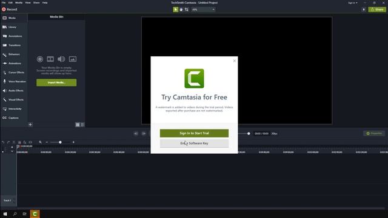Select the Track 1 label
This screenshot has width=388, height=218.
tap(7, 200)
